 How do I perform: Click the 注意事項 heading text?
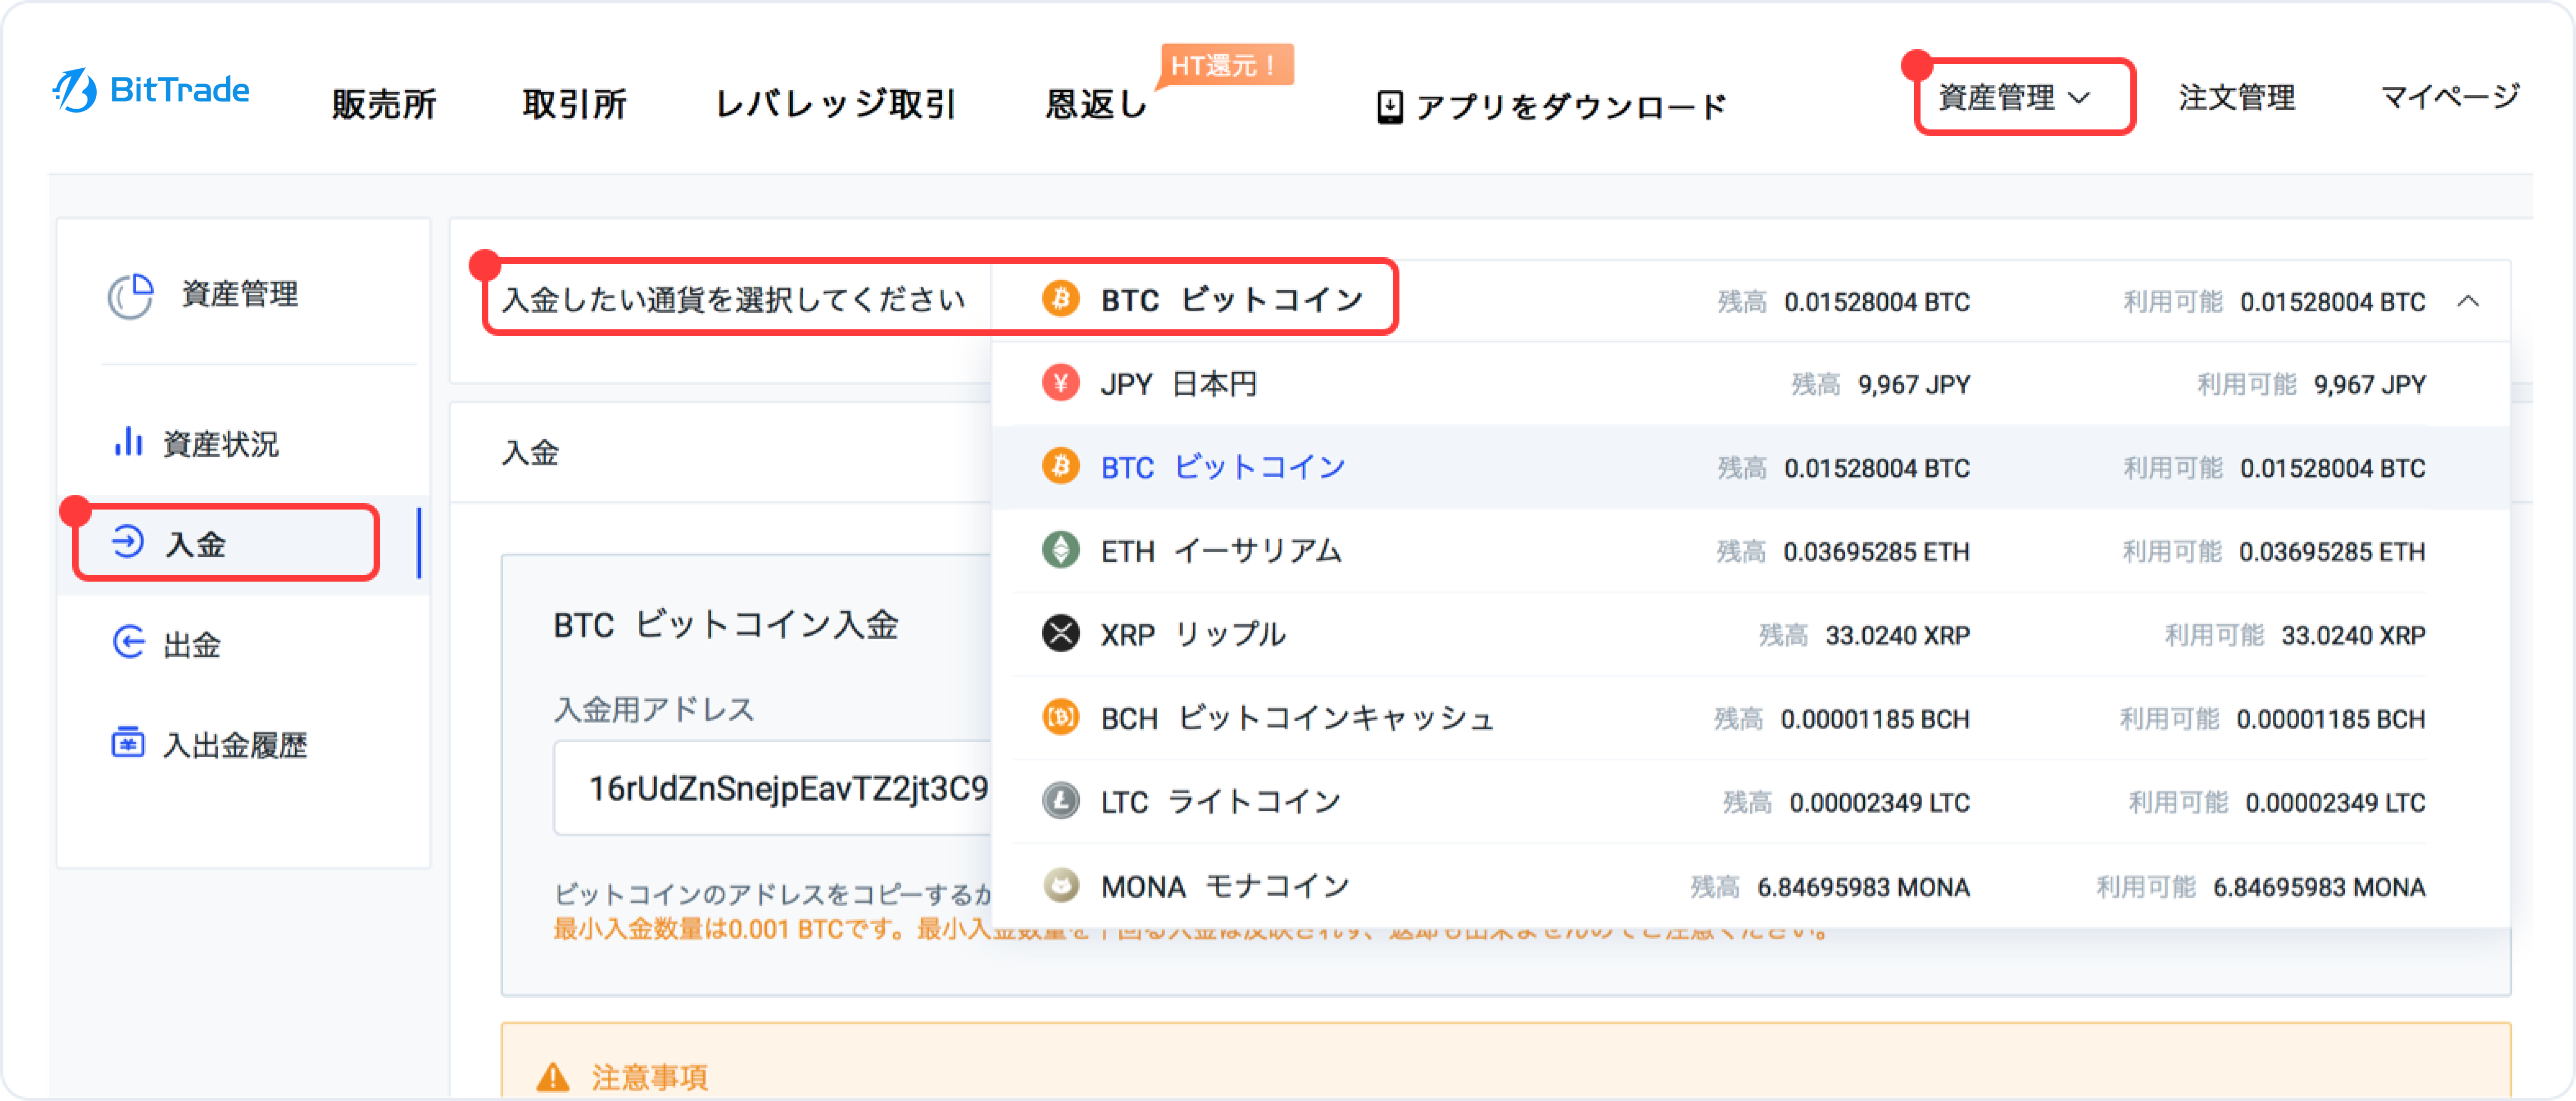pyautogui.click(x=649, y=1077)
